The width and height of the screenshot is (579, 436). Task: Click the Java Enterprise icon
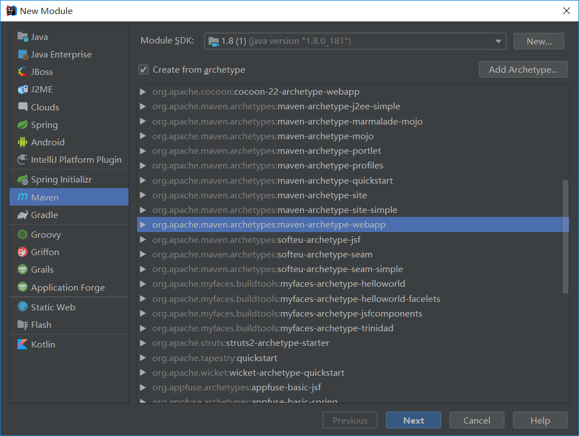pos(23,55)
